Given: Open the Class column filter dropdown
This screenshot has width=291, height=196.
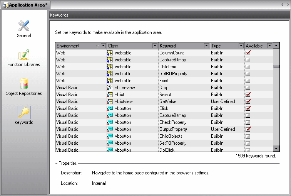Looking at the screenshot, I should pyautogui.click(x=155, y=46).
